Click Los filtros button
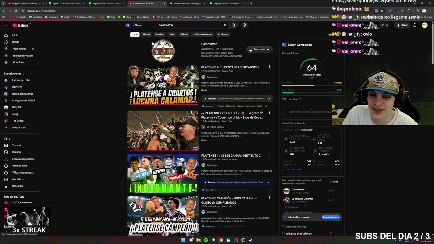 134,25
